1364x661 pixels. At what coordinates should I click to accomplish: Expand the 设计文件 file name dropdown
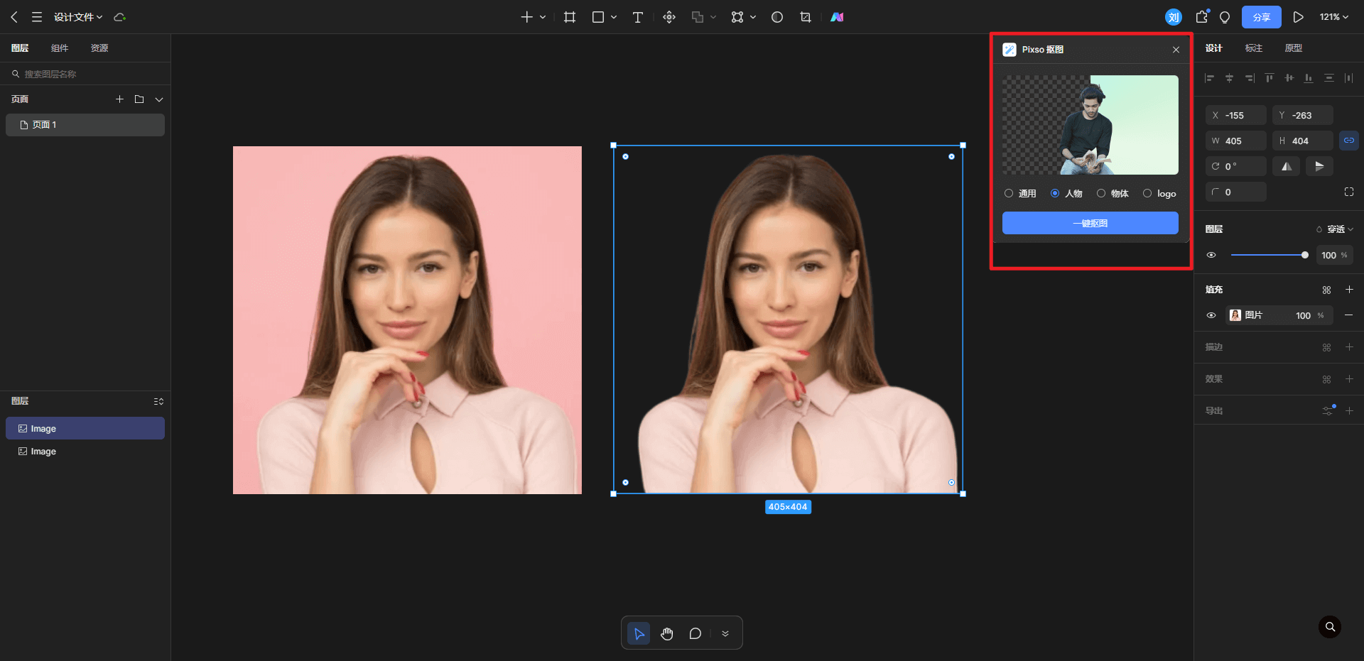[x=78, y=17]
